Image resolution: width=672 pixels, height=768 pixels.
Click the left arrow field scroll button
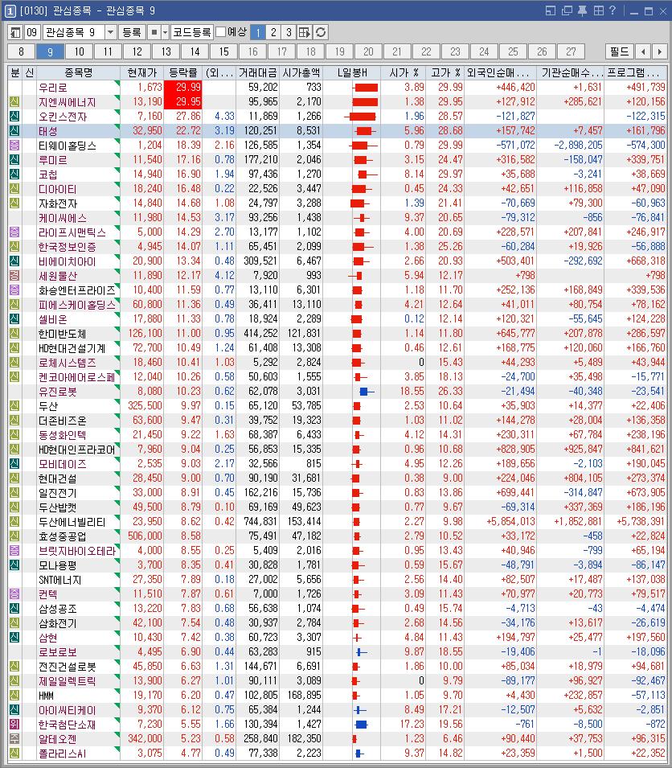(643, 51)
